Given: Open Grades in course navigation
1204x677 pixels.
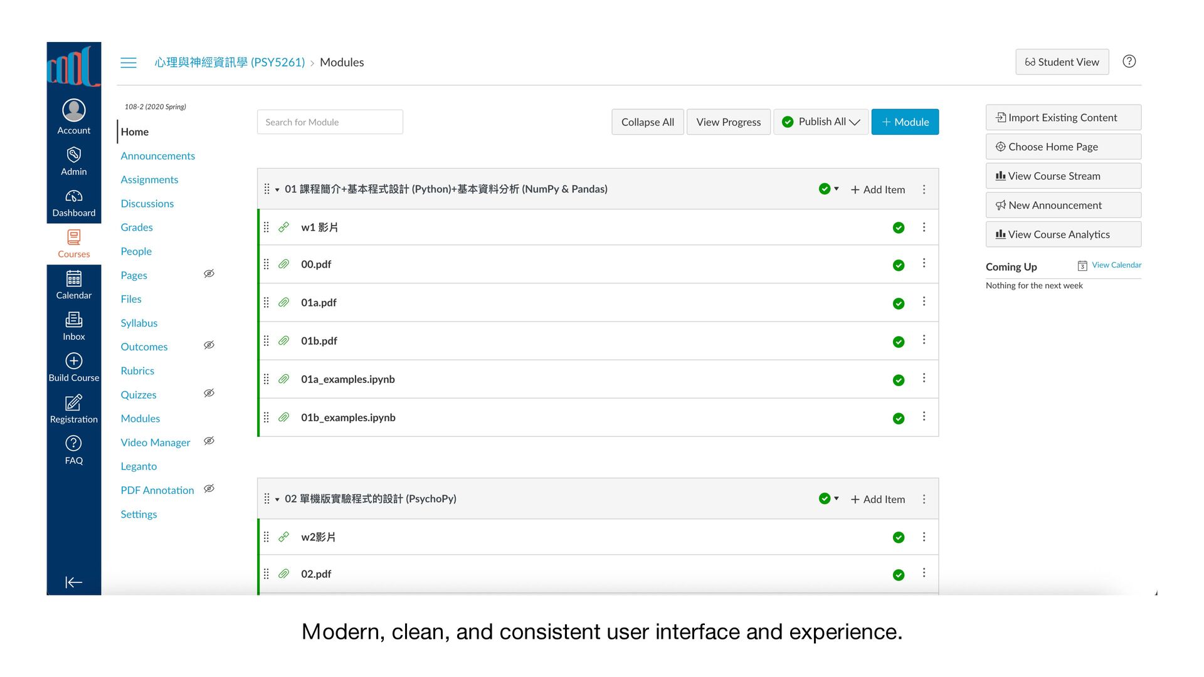Looking at the screenshot, I should [137, 228].
